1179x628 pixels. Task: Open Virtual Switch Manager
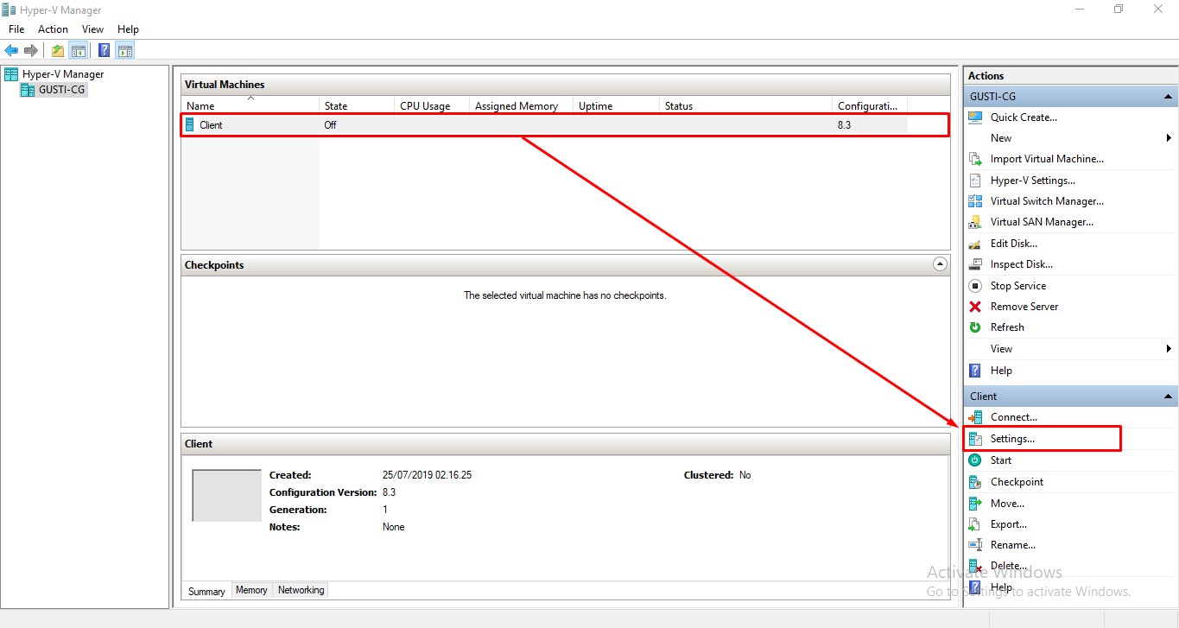point(1047,201)
